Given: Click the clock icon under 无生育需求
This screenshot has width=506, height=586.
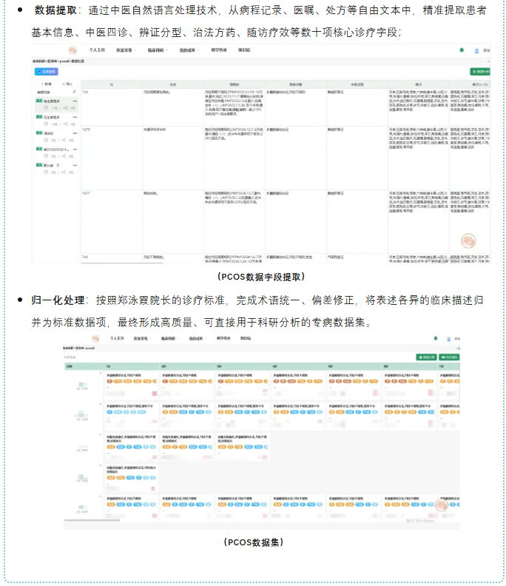Looking at the screenshot, I should pos(46,124).
